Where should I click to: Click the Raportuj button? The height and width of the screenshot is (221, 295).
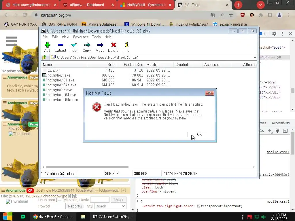tap(75, 206)
